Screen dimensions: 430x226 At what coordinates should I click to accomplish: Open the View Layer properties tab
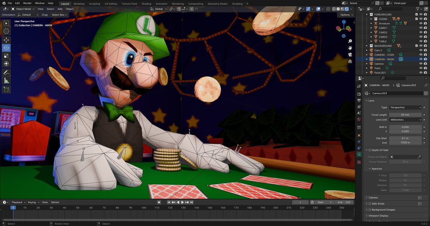359,106
